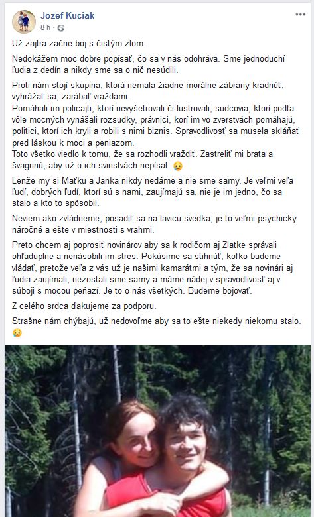This screenshot has height=517, width=314.
Task: Click paragraph starting "Lenže my si Maťku a Janka"
Action: pyautogui.click(x=153, y=192)
